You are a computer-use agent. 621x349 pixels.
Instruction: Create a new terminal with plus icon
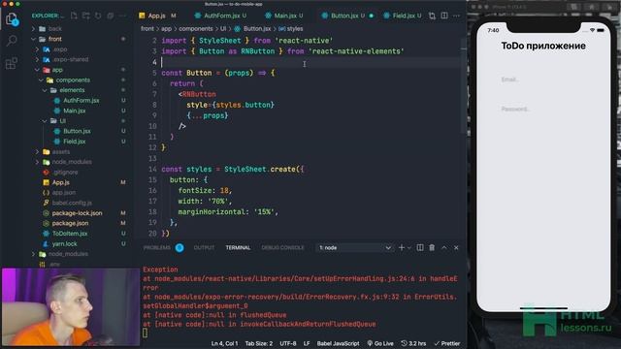point(401,248)
